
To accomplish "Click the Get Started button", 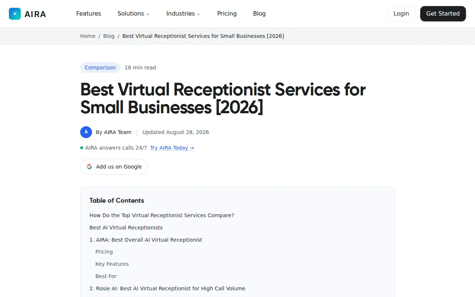I will 443,14.
